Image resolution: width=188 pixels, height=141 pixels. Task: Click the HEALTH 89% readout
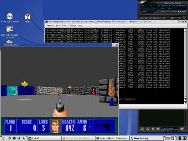[x=68, y=126]
